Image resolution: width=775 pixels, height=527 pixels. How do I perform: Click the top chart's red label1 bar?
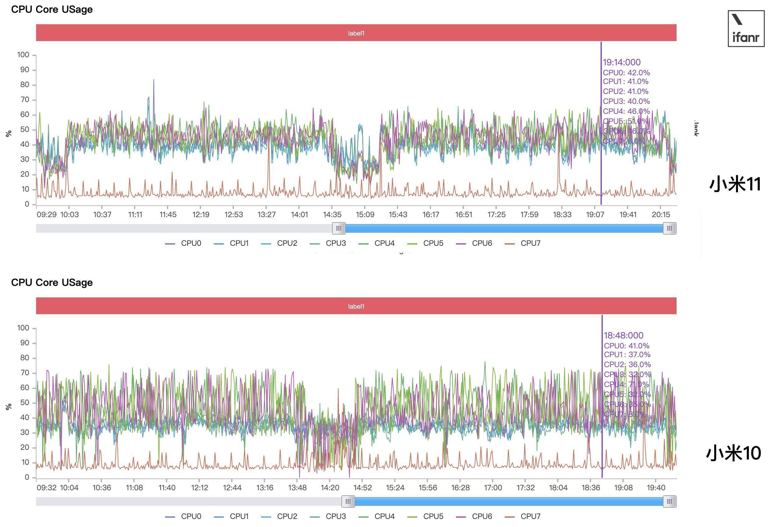pyautogui.click(x=356, y=33)
